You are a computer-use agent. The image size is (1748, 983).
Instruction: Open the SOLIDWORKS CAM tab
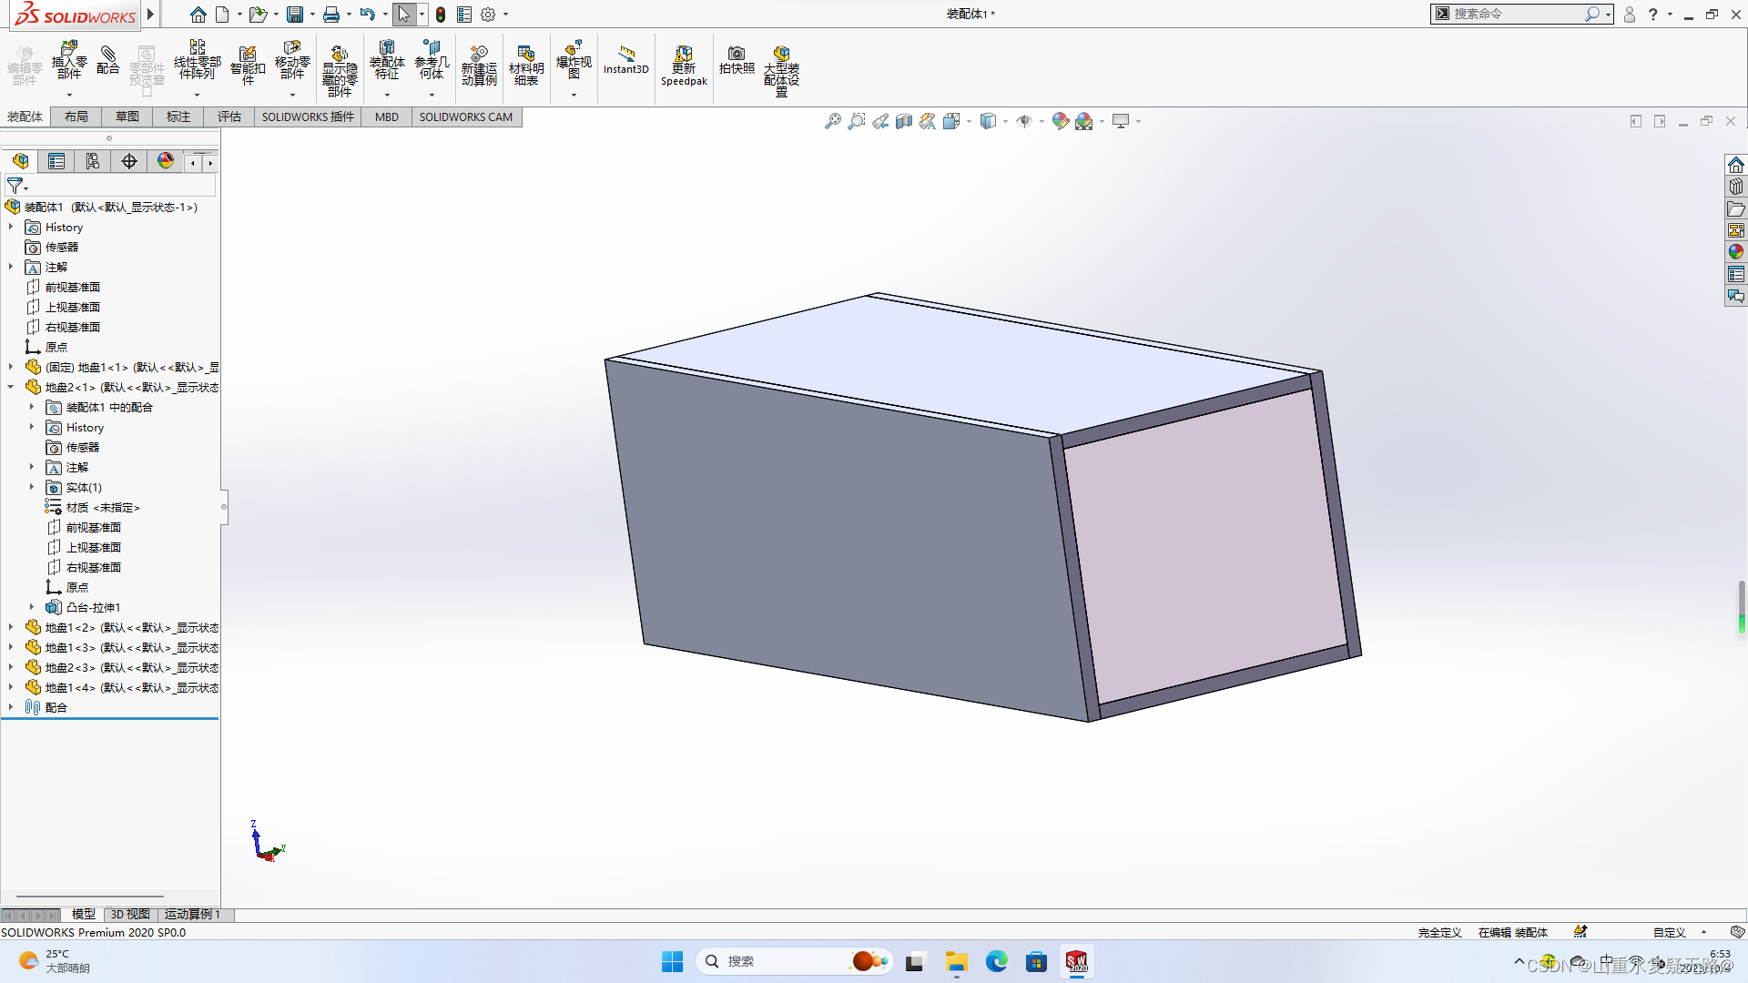(465, 117)
